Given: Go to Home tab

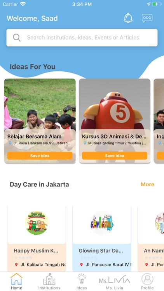Looking at the screenshot, I should 16,281.
